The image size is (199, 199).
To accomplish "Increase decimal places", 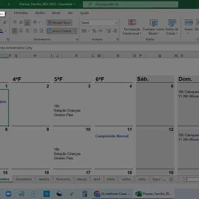I will (x=108, y=31).
